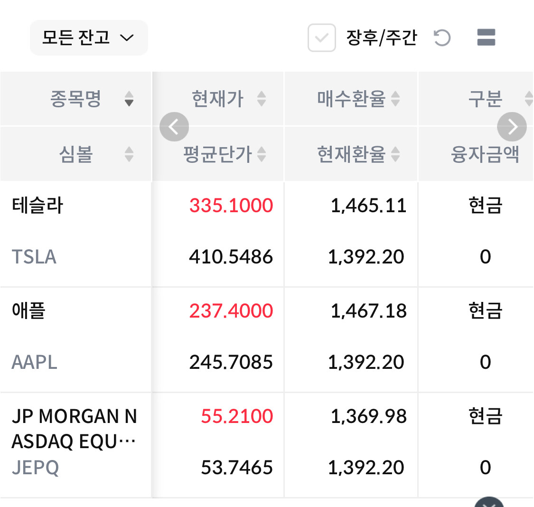Open the JP MORGAN NASDAQ EQU… holding

click(74, 429)
